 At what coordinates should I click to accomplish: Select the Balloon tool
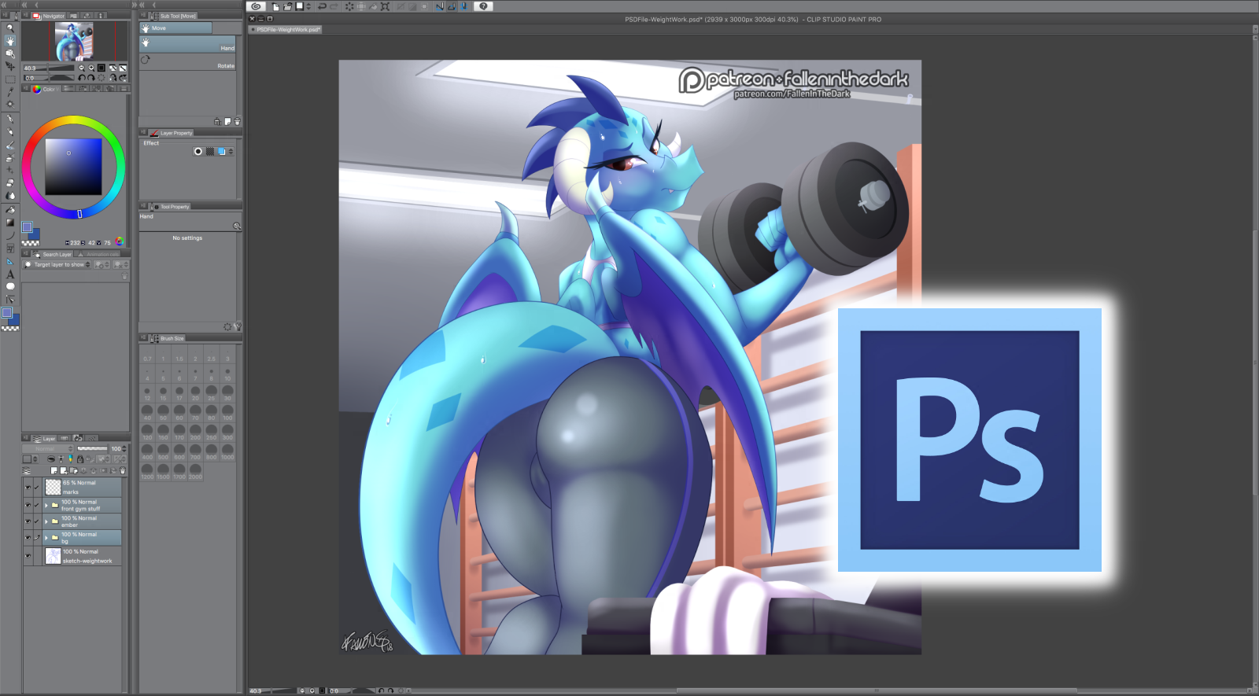click(x=10, y=286)
